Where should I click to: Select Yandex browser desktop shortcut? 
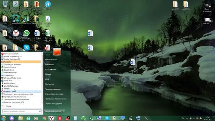pos(16,34)
